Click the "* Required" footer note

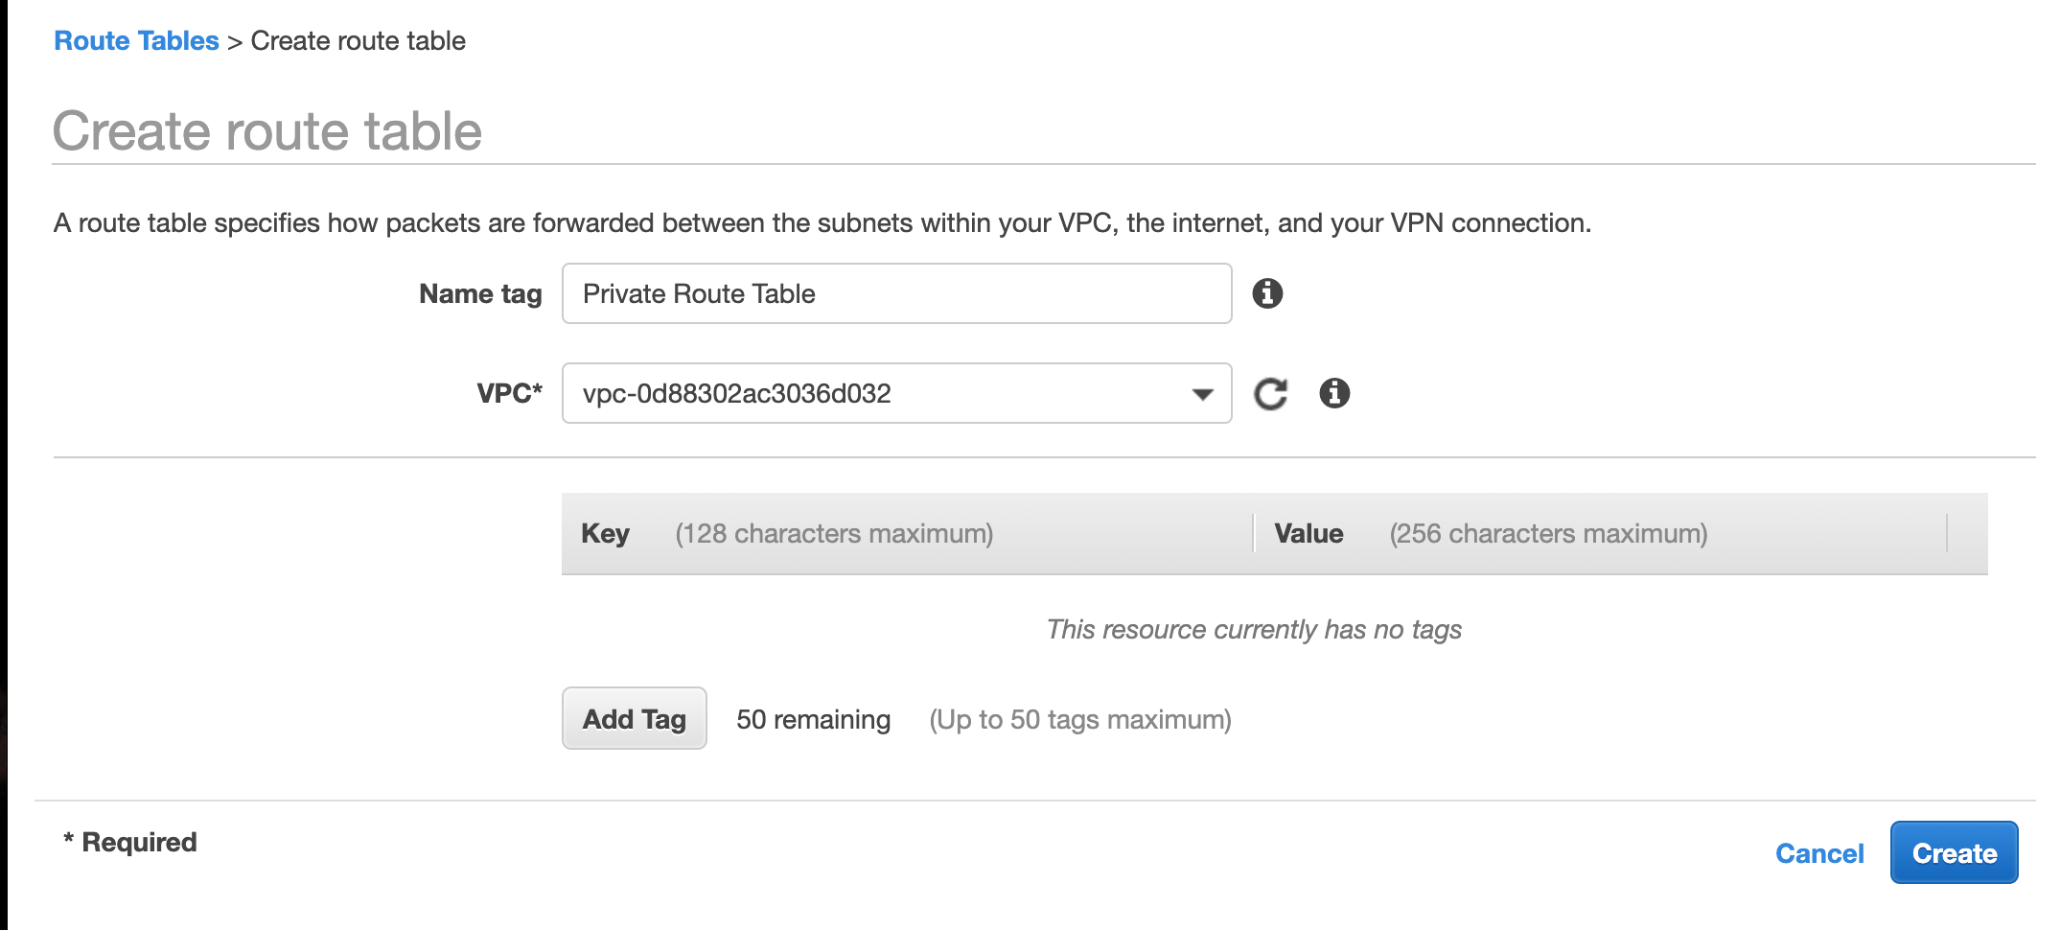130,843
